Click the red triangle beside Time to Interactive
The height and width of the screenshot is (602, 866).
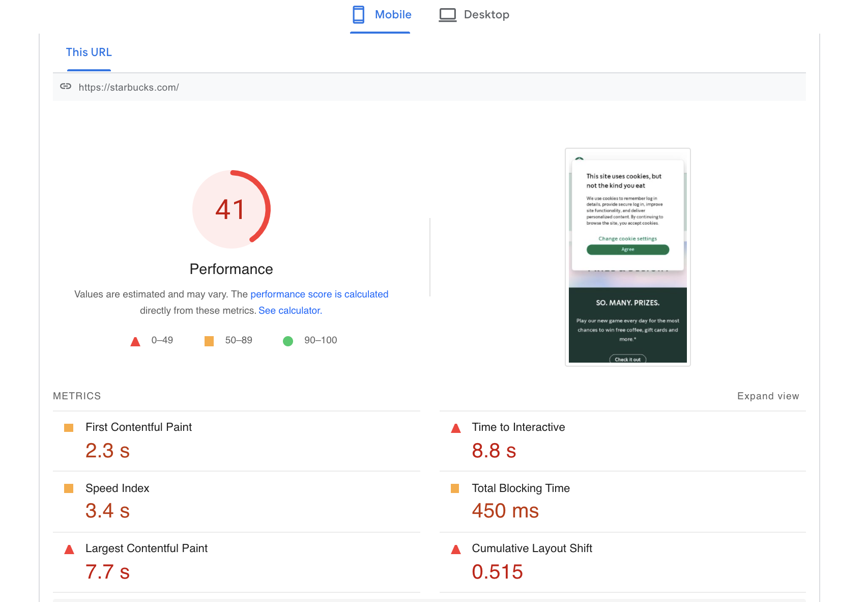[x=455, y=428]
